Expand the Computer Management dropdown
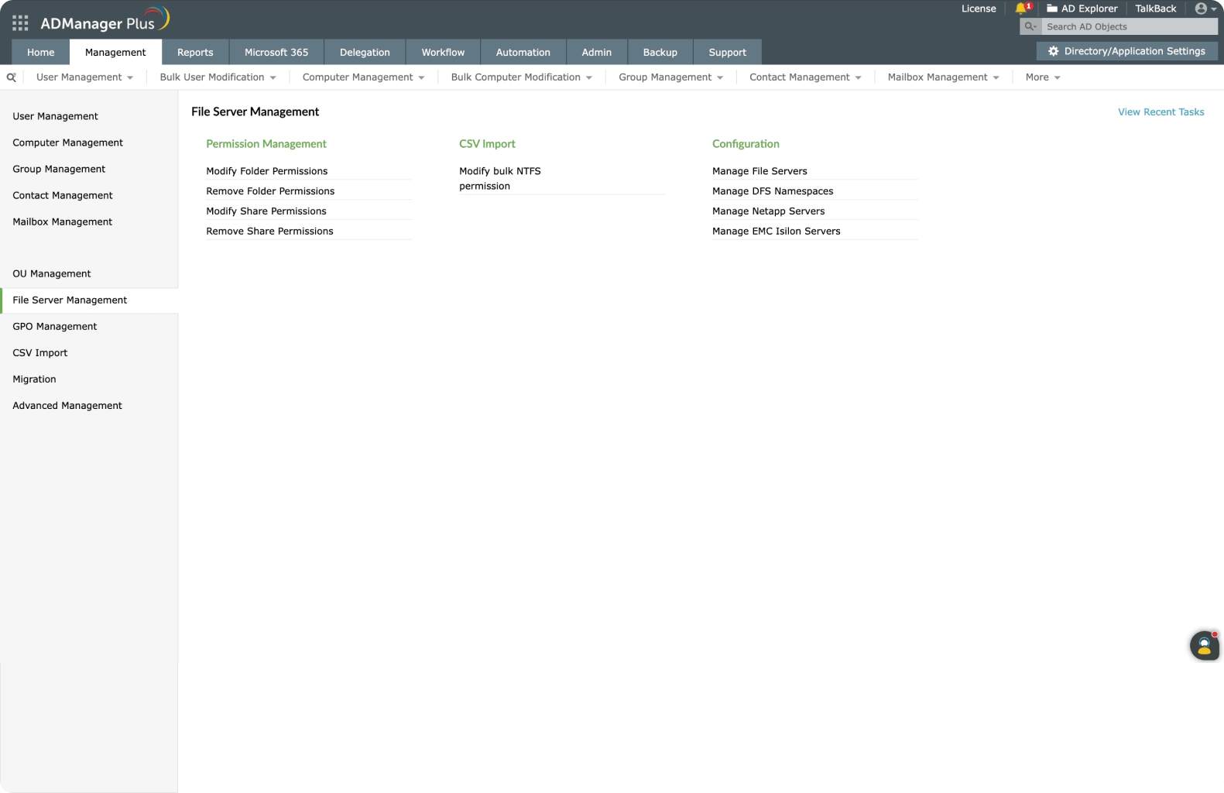The height and width of the screenshot is (793, 1224). tap(363, 77)
